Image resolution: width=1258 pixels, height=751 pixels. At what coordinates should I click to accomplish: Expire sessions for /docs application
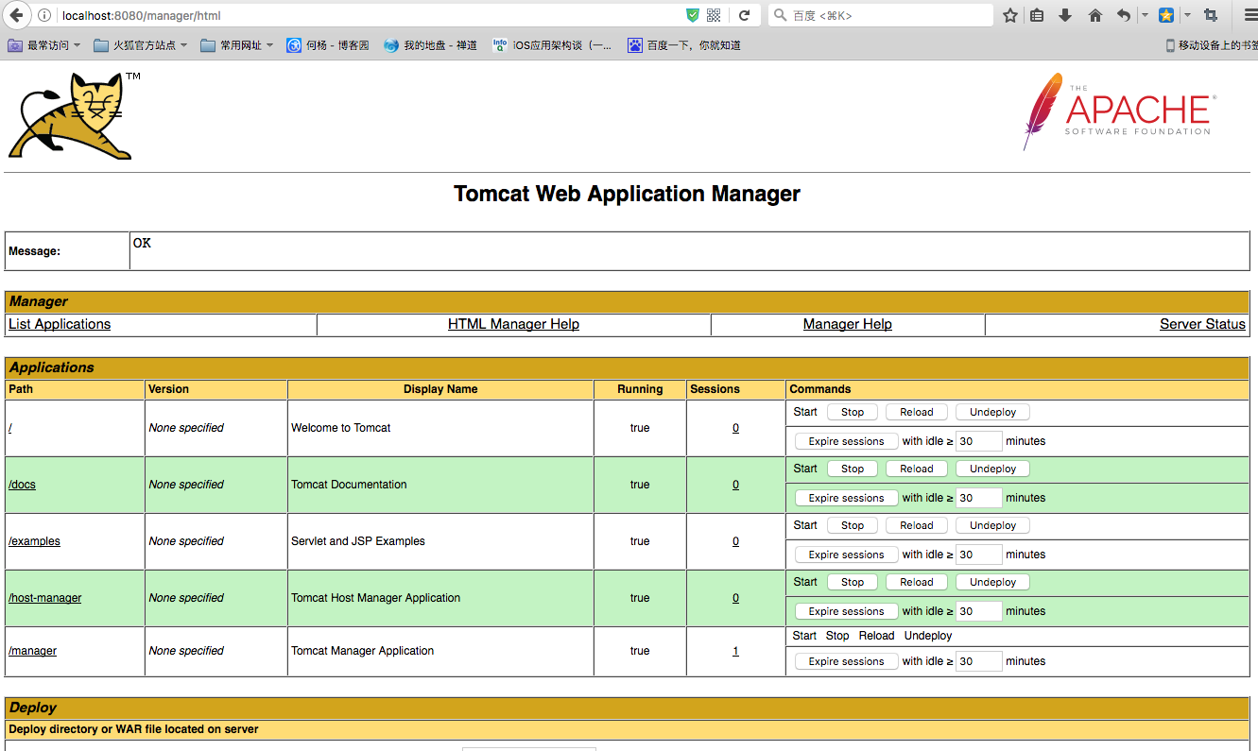846,498
